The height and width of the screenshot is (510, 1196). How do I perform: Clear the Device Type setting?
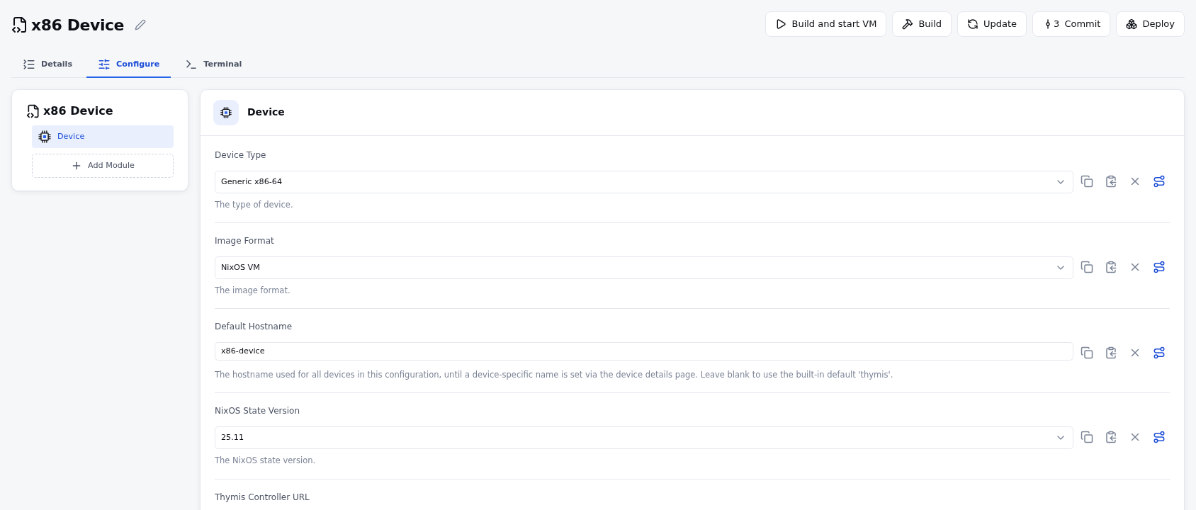coord(1135,181)
